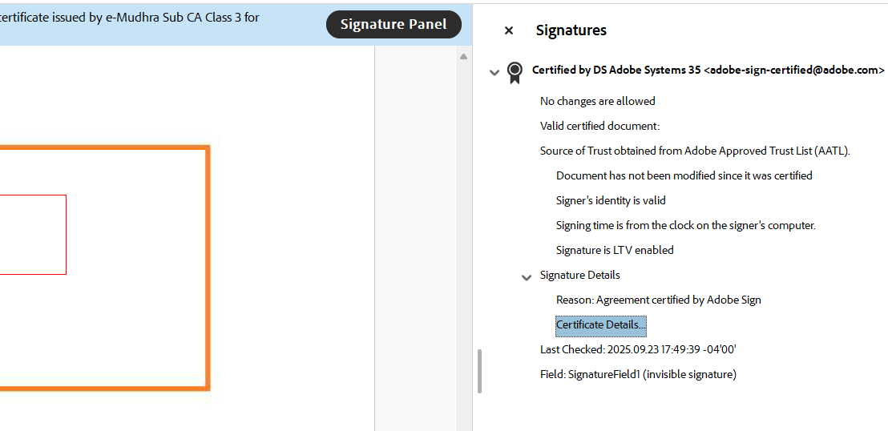Select the Last Checked timestamp row
The width and height of the screenshot is (888, 431).
pyautogui.click(x=638, y=349)
